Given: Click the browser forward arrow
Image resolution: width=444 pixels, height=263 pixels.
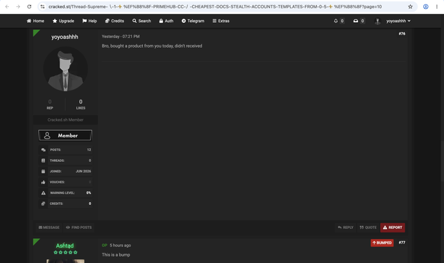Looking at the screenshot, I should (x=18, y=6).
